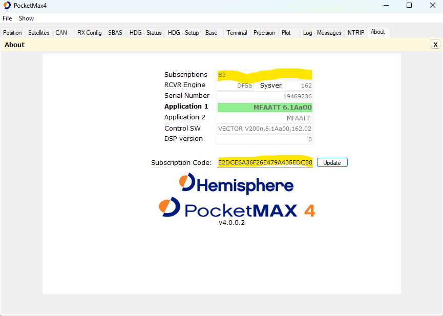Click the PocketMax4 app icon in title bar
Image resolution: width=443 pixels, height=316 pixels.
click(7, 5)
